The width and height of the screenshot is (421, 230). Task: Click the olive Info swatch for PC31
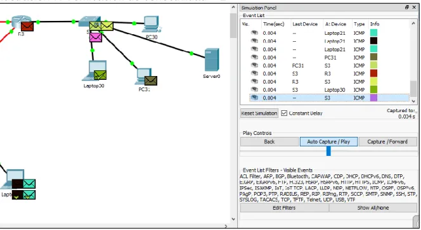pos(373,57)
